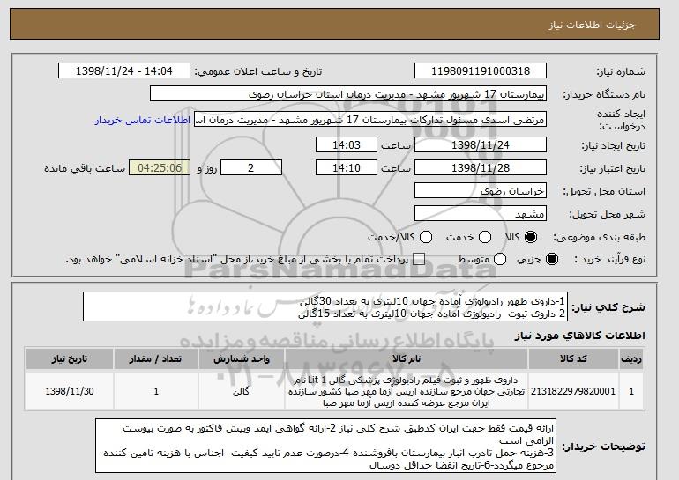The height and width of the screenshot is (480, 679).
Task: Click the countdown timer 04:25:06
Action: [160, 168]
